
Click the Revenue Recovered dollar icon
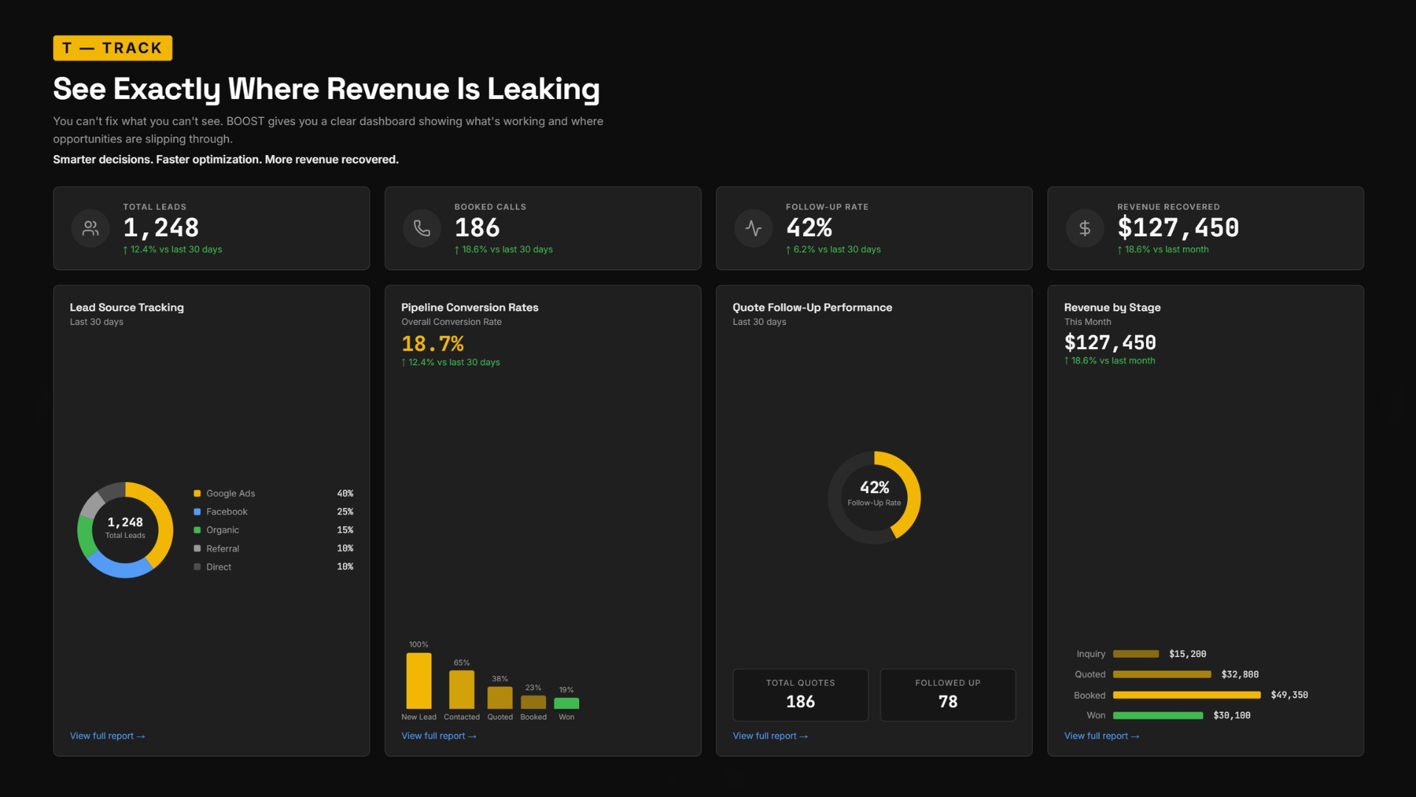click(1085, 228)
